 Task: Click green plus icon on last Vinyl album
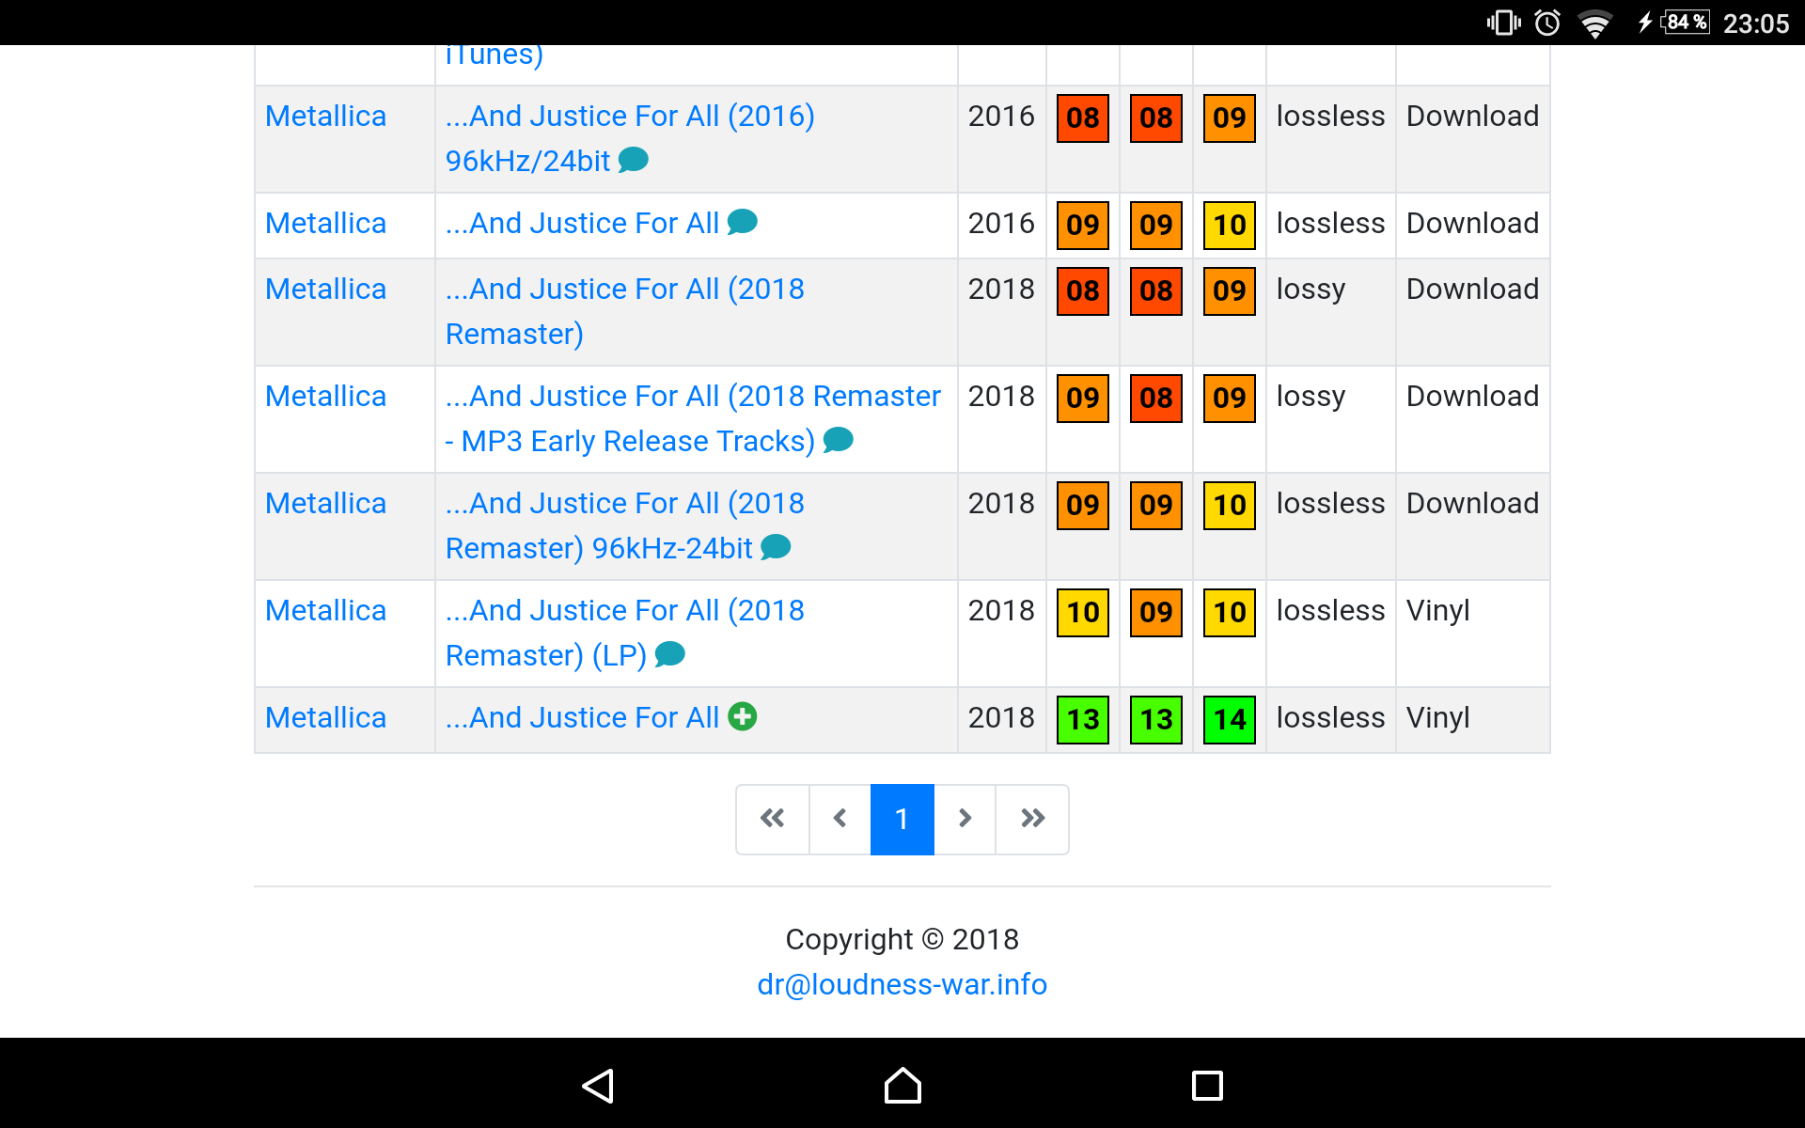click(743, 716)
